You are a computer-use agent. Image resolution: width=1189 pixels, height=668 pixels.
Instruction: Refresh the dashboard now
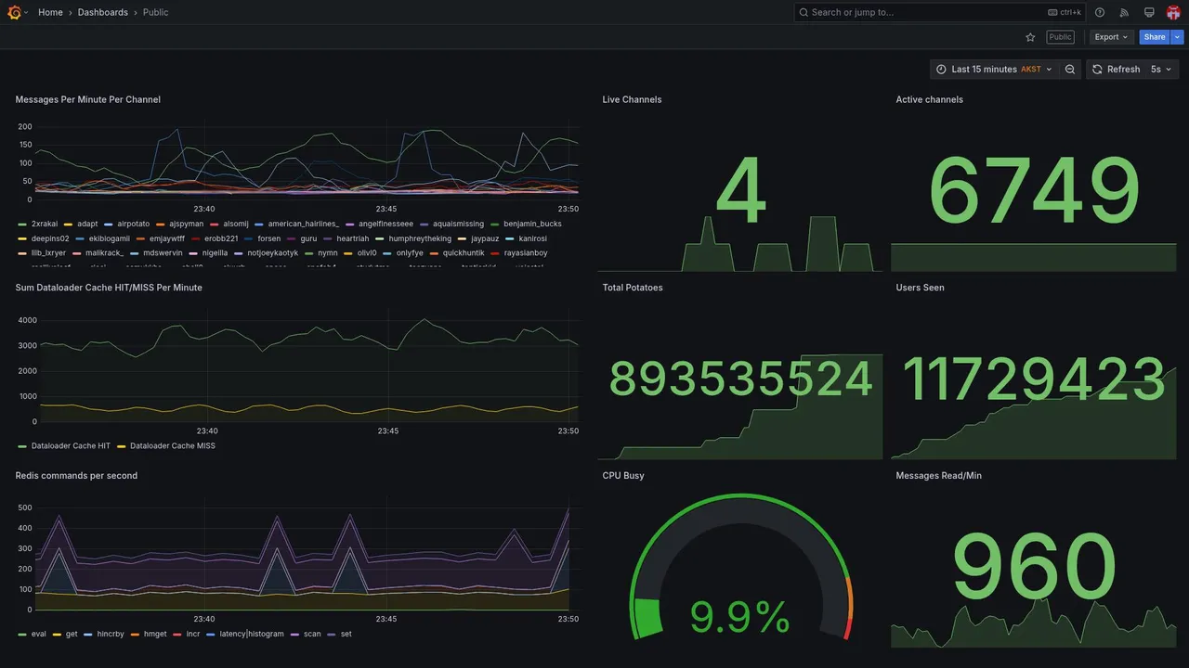[1115, 70]
